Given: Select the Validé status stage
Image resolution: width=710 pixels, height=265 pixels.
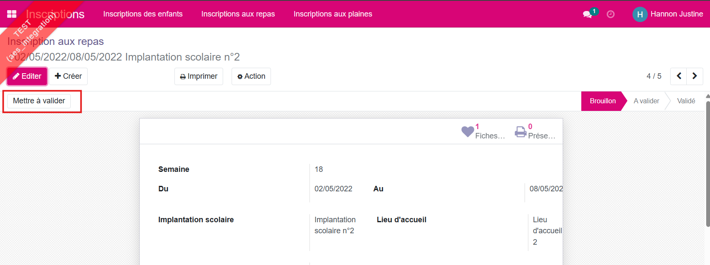Looking at the screenshot, I should pos(686,101).
